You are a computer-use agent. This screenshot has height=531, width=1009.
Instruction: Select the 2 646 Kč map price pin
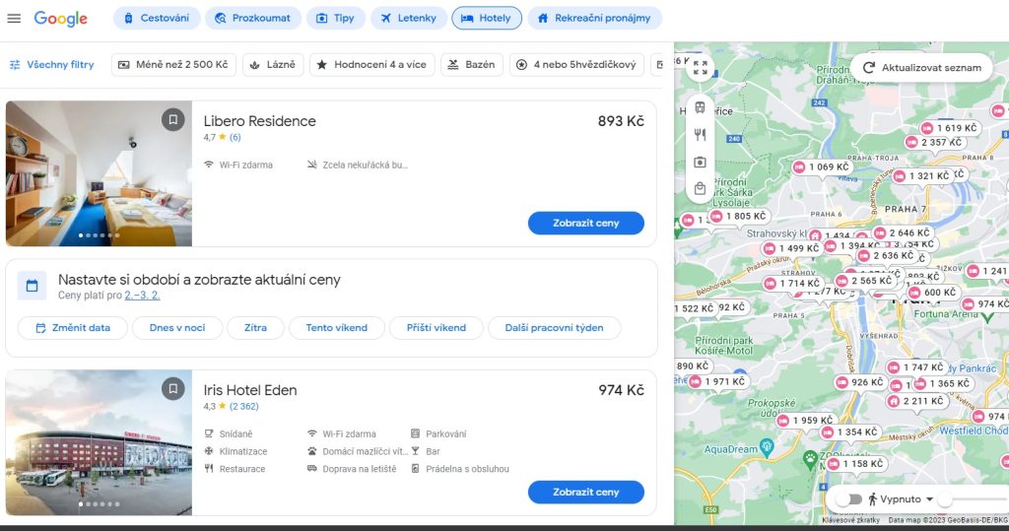click(904, 233)
